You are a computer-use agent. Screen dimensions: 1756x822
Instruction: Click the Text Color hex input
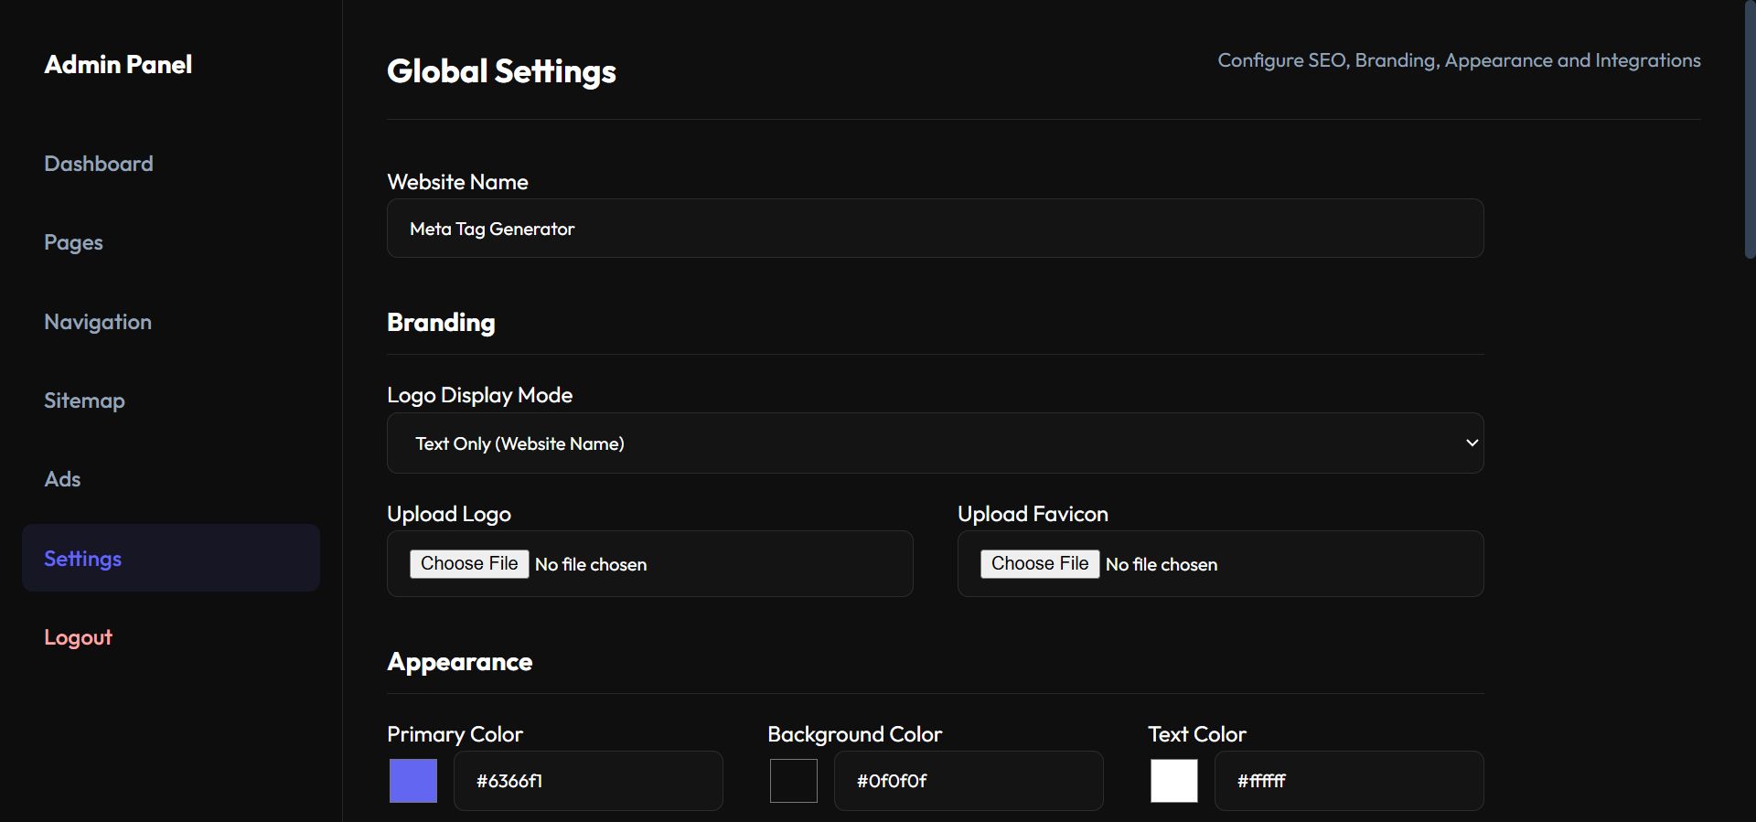[x=1349, y=781]
